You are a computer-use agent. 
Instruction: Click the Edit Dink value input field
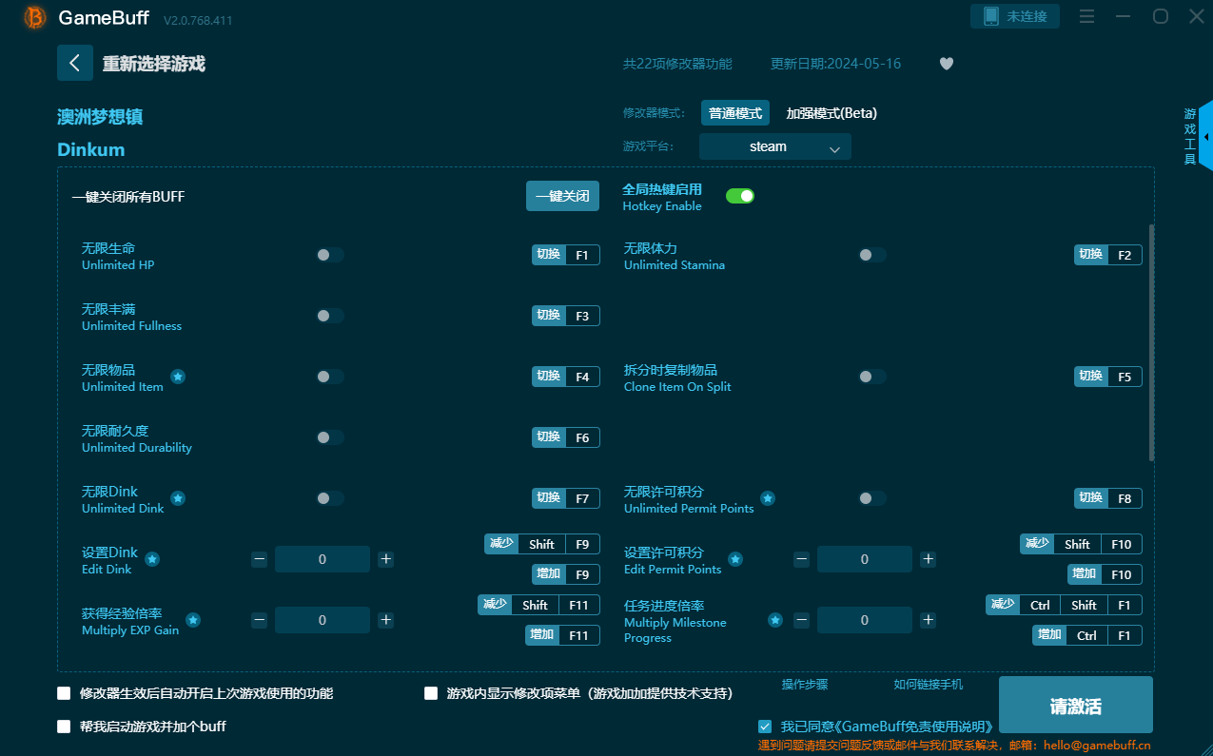tap(323, 559)
